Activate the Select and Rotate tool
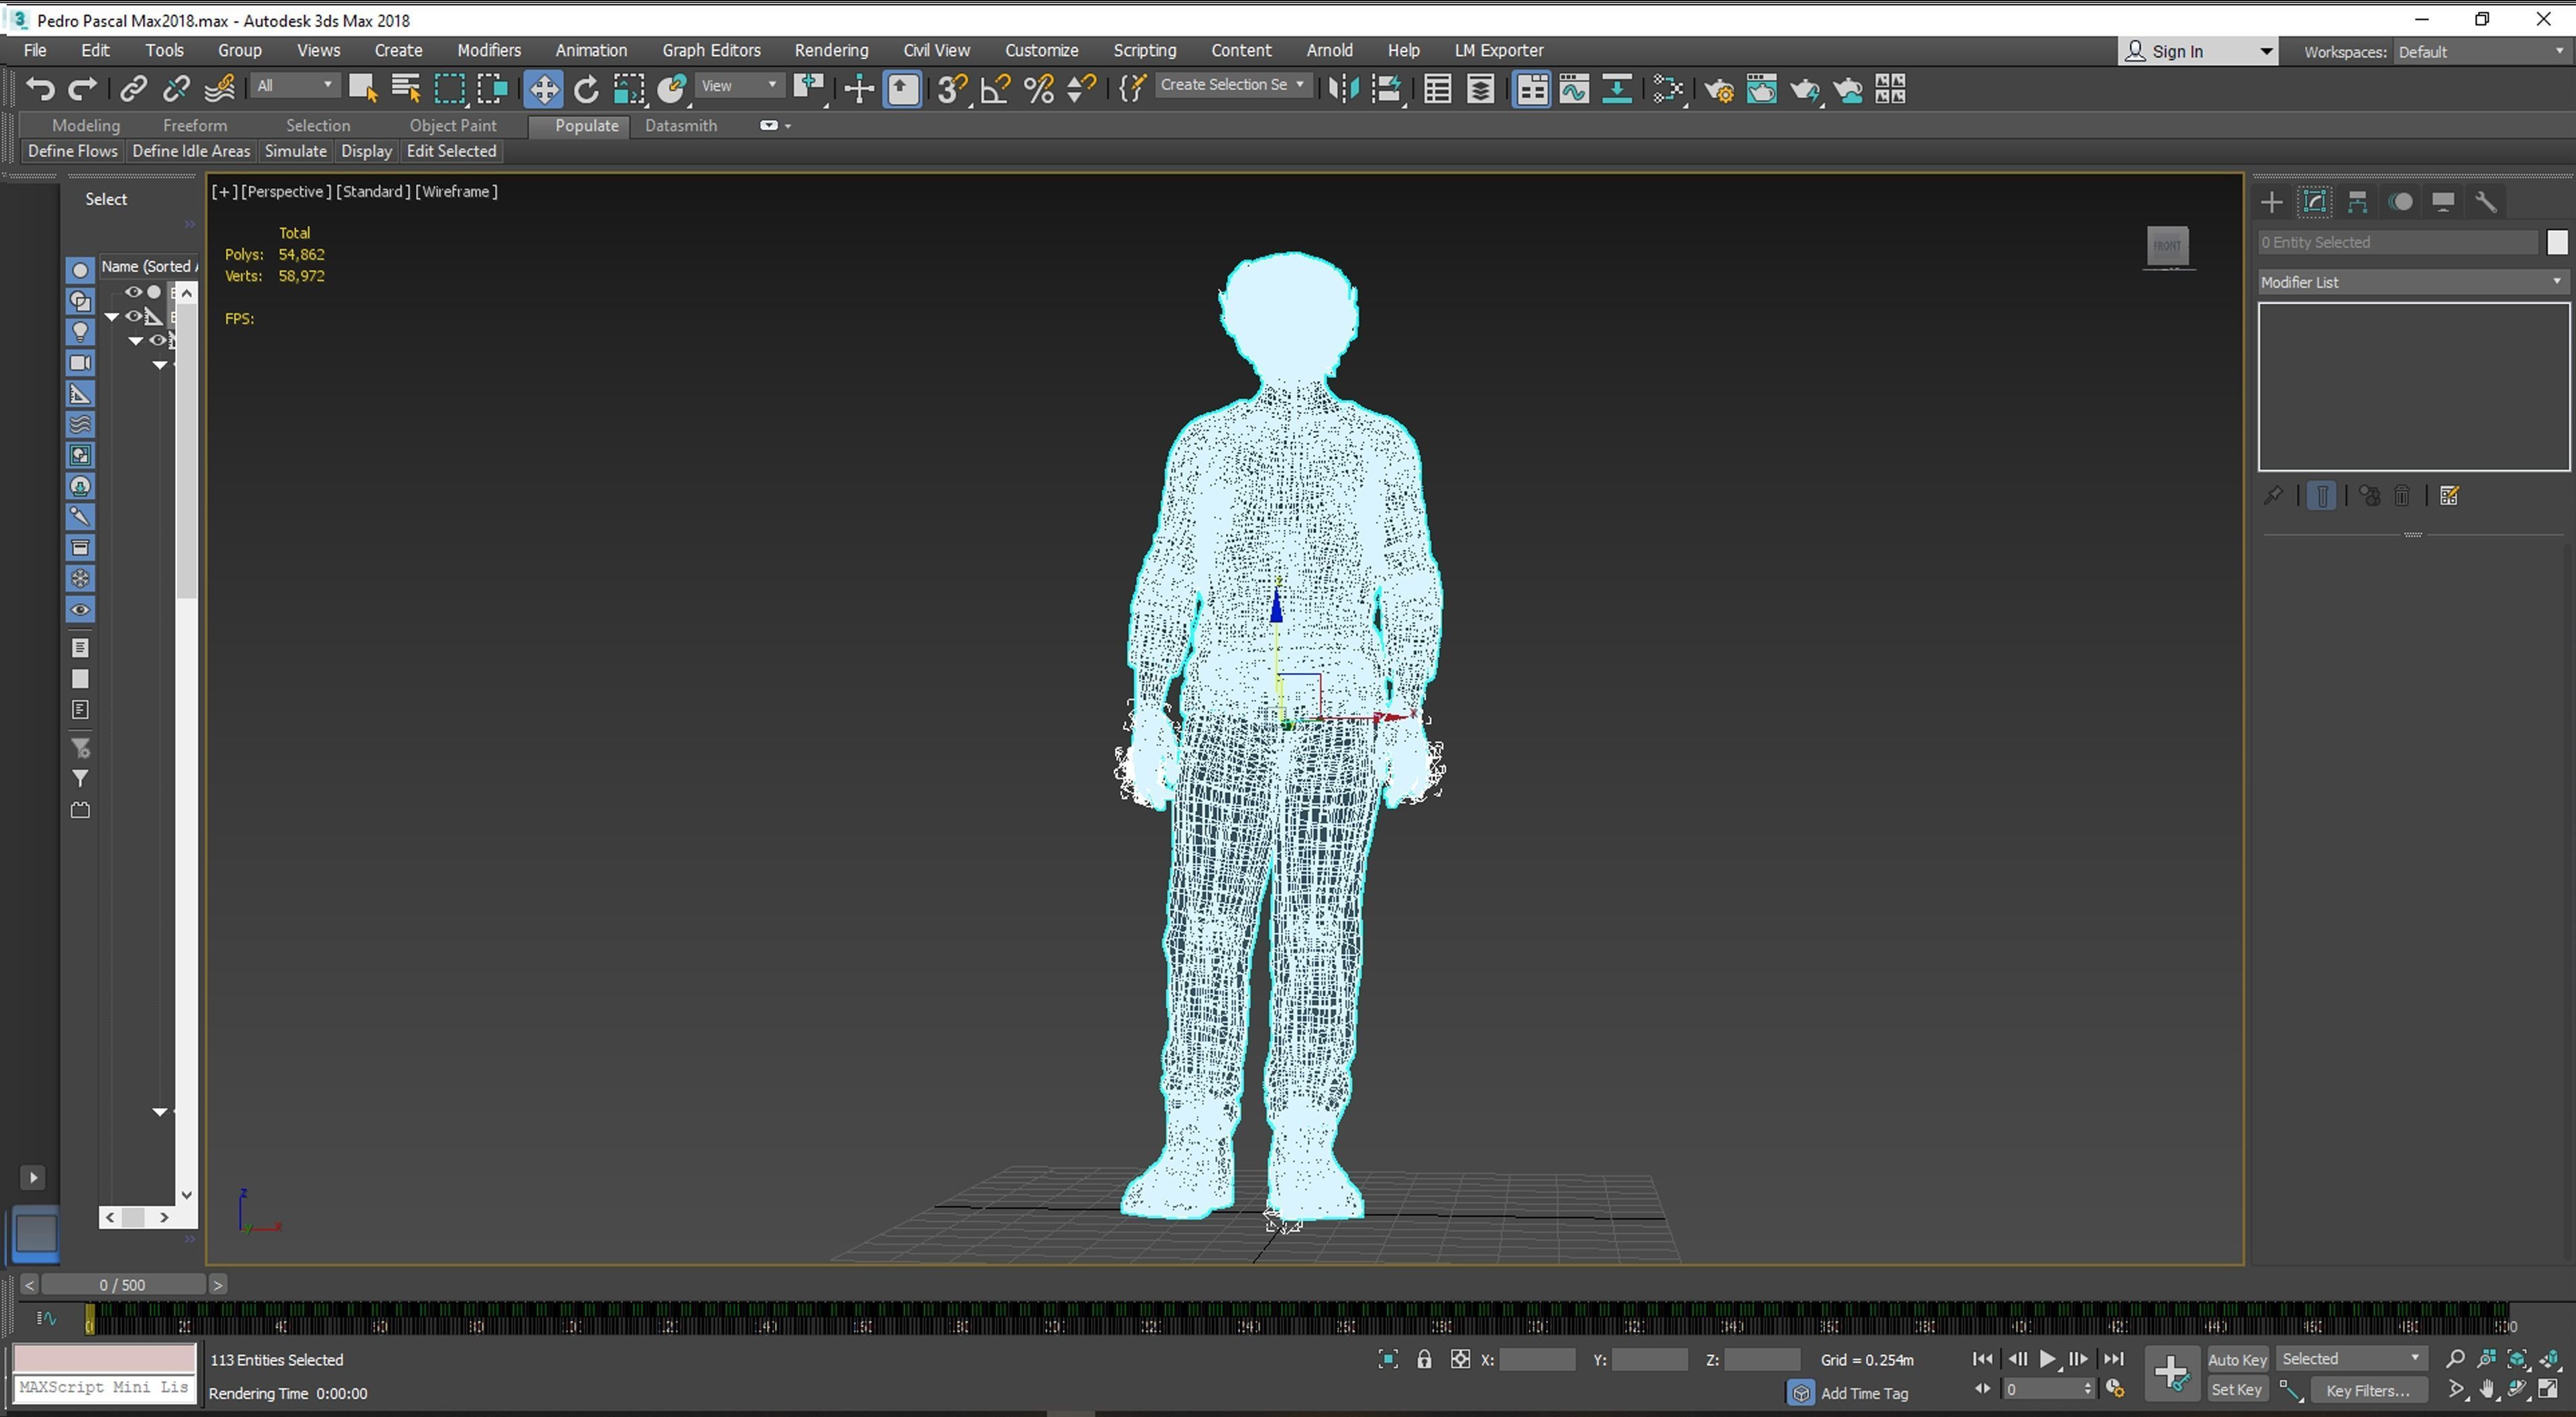Viewport: 2576px width, 1417px height. [x=587, y=88]
